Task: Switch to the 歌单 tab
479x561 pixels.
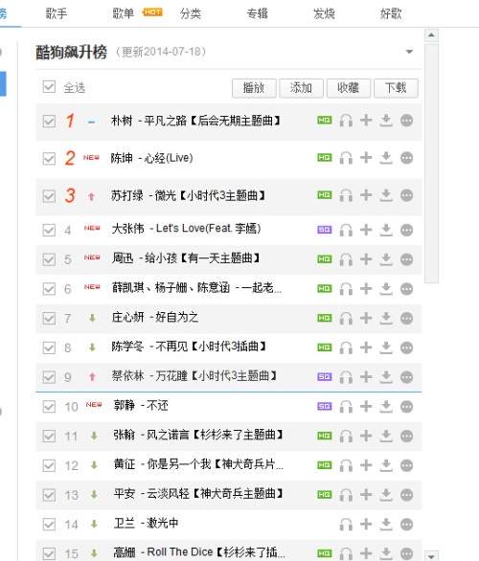Action: [x=124, y=13]
